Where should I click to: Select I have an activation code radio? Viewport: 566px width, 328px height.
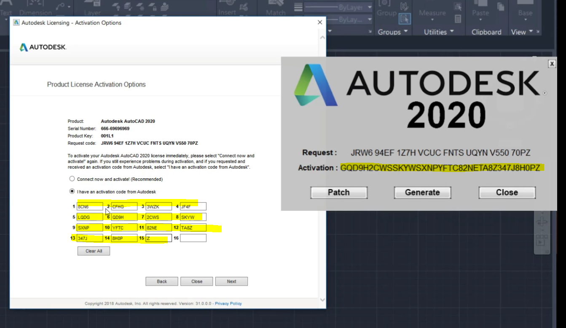pos(72,191)
